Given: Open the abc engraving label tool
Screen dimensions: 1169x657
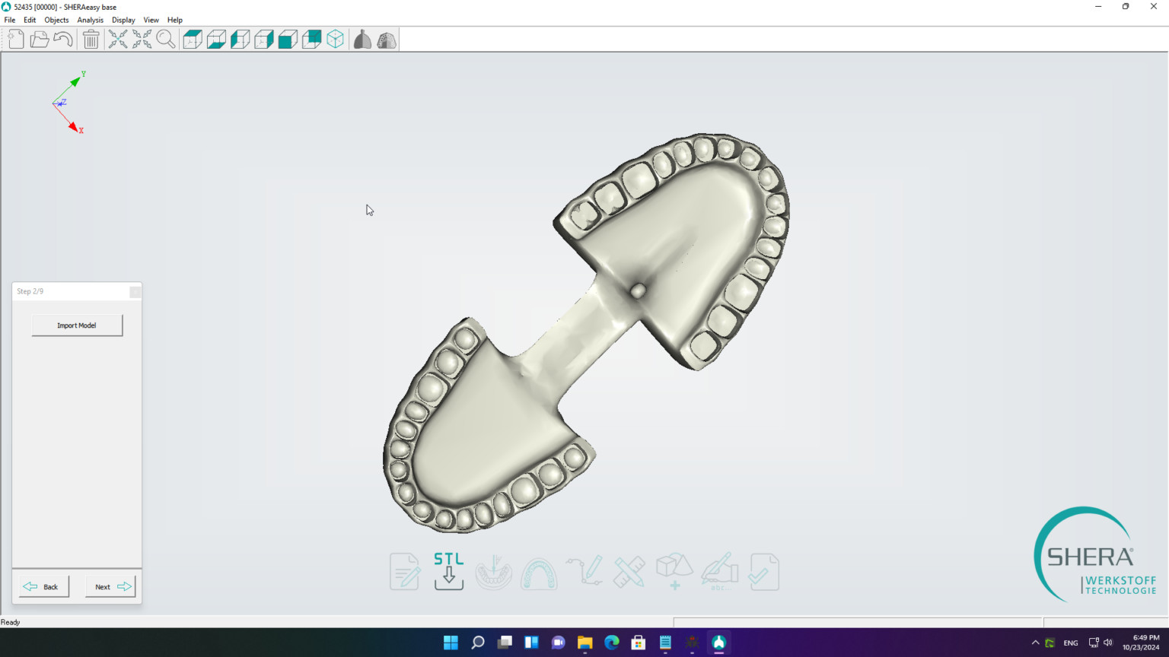Looking at the screenshot, I should pyautogui.click(x=719, y=572).
